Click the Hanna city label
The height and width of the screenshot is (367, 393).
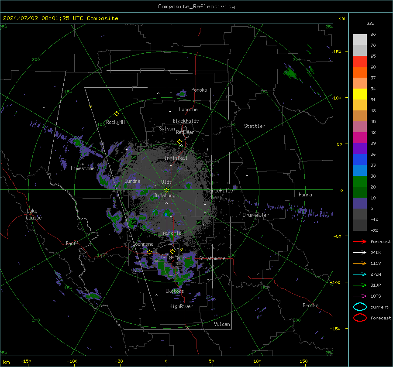pos(305,195)
